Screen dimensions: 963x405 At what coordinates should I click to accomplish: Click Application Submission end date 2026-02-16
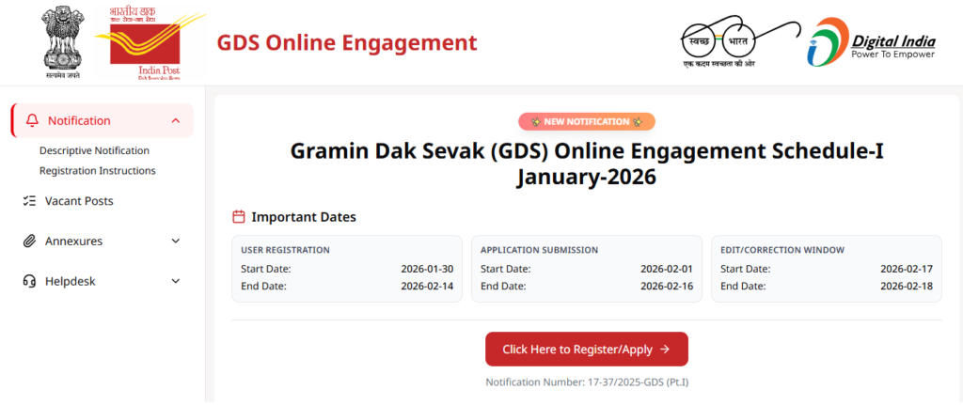(x=667, y=286)
